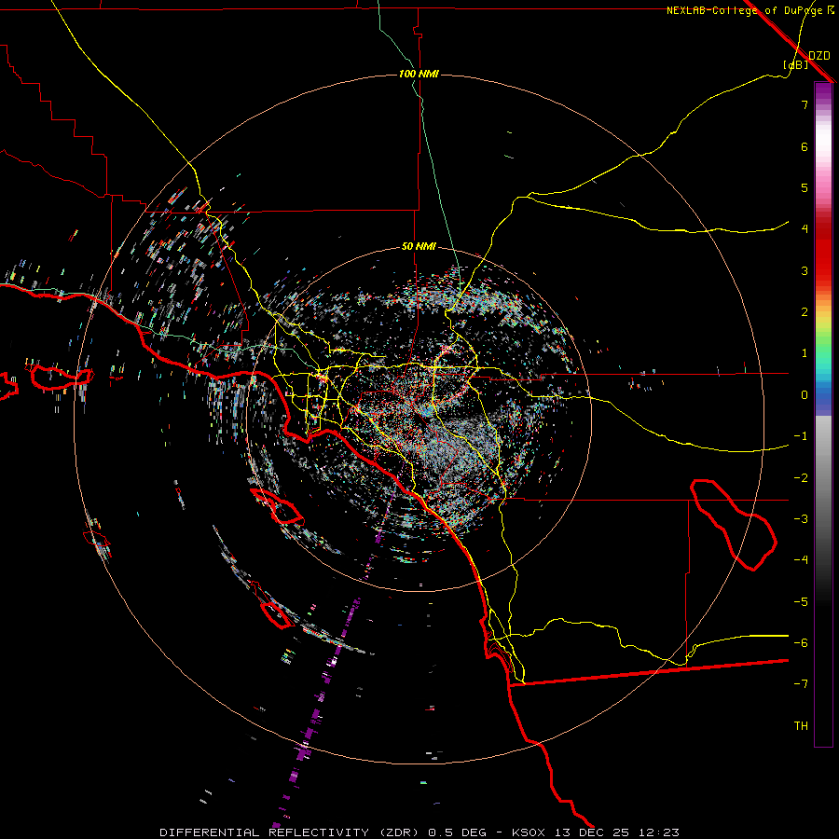Screen dimensions: 839x839
Task: Click the -1 value on the color scale
Action: (x=801, y=436)
